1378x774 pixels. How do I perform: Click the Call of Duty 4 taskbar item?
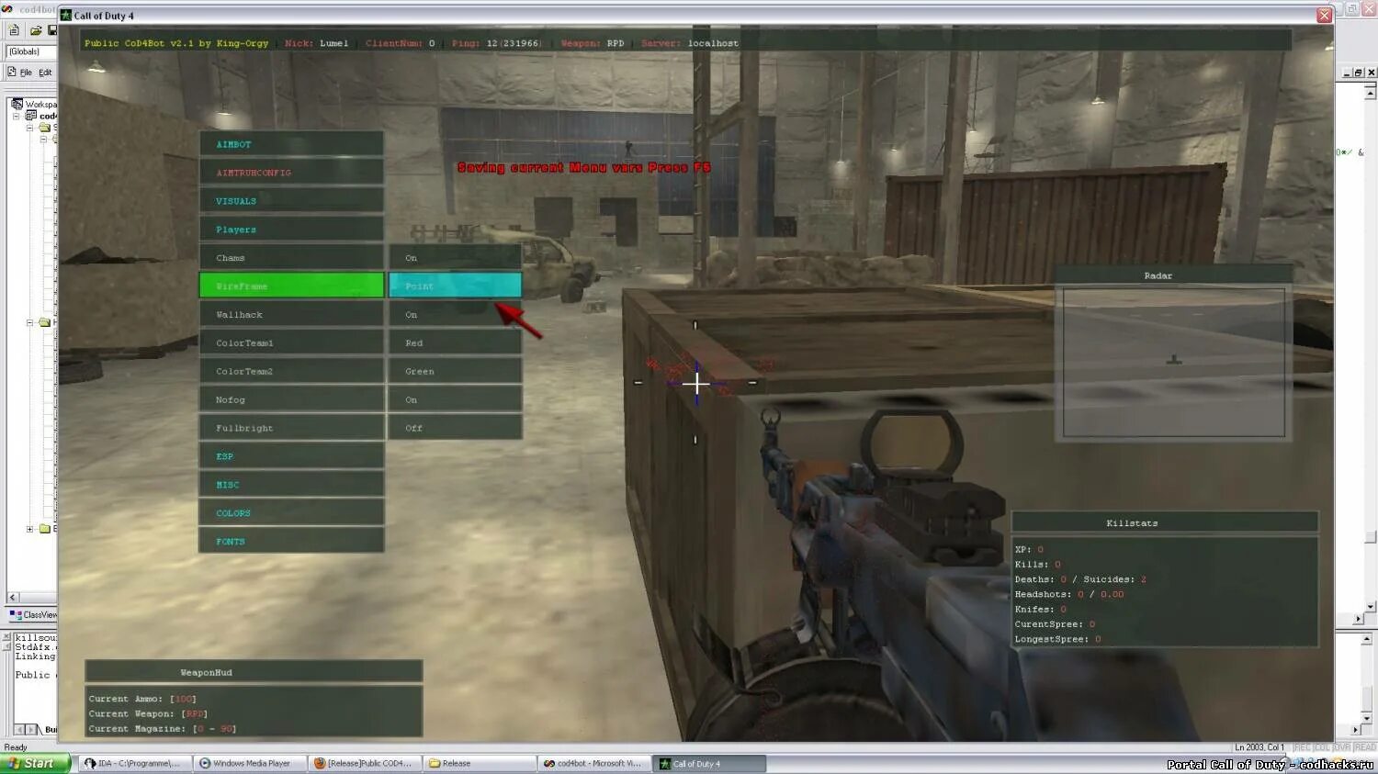(709, 763)
